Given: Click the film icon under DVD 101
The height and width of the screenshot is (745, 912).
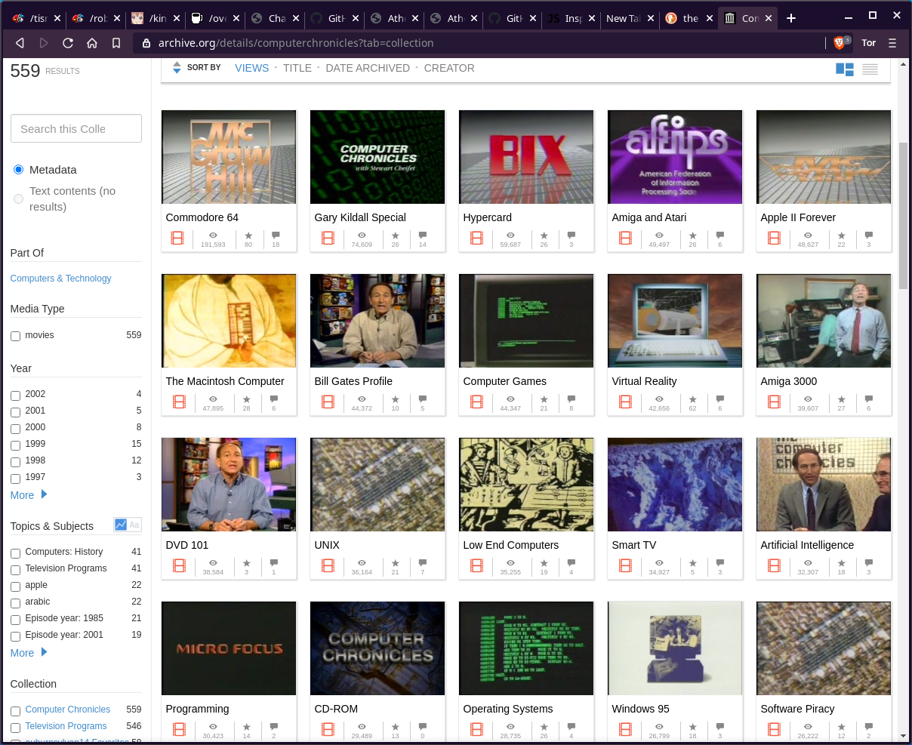Looking at the screenshot, I should (180, 566).
